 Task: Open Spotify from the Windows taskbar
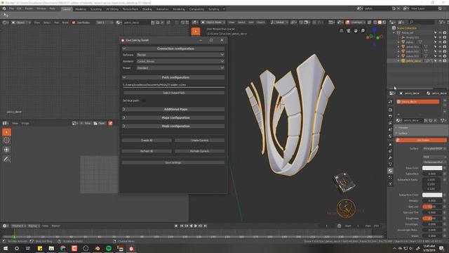109,248
